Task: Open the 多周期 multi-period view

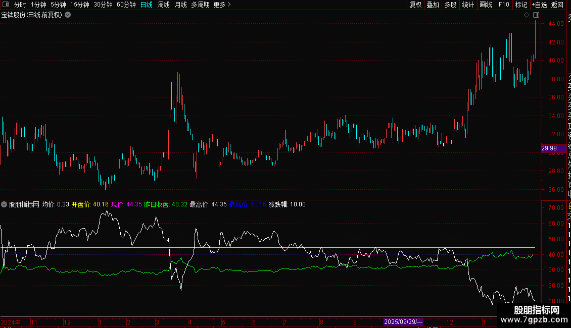Action: [200, 5]
